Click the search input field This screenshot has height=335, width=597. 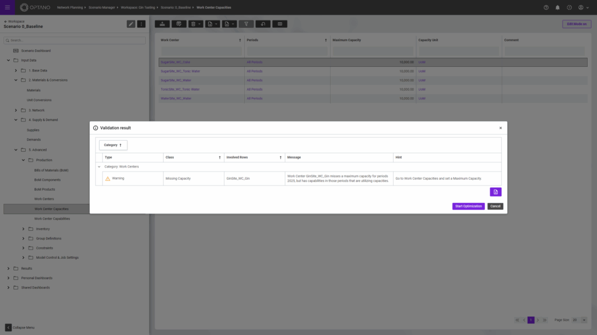coord(74,40)
